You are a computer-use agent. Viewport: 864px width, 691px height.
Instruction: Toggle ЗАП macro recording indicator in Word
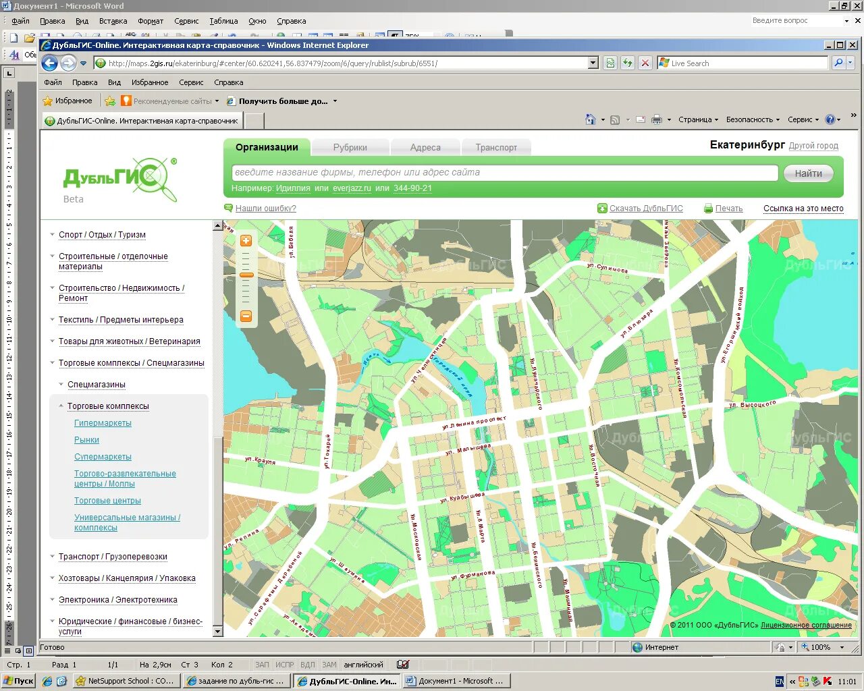pyautogui.click(x=262, y=665)
